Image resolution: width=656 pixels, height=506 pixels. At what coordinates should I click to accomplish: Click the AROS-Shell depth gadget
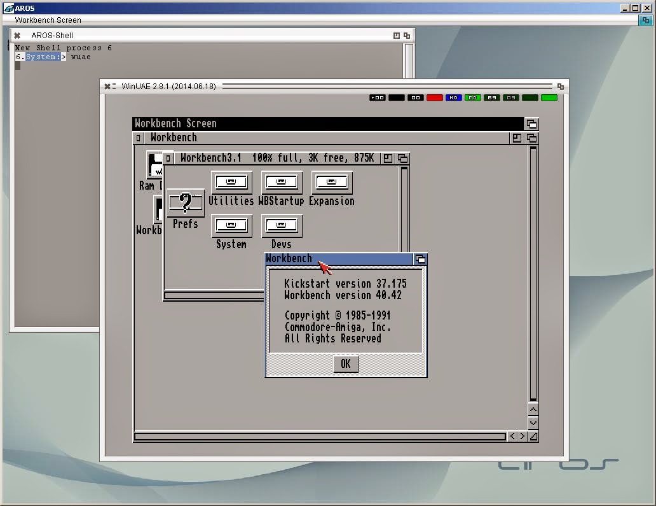coord(407,36)
